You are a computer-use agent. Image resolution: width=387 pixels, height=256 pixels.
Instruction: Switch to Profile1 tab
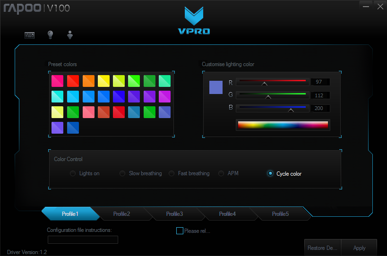coord(70,214)
